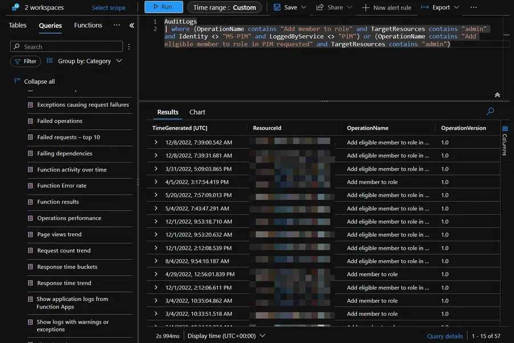Expand row 12/1/2022, 9:53:18.710 AM
This screenshot has width=514, height=343.
tap(156, 222)
